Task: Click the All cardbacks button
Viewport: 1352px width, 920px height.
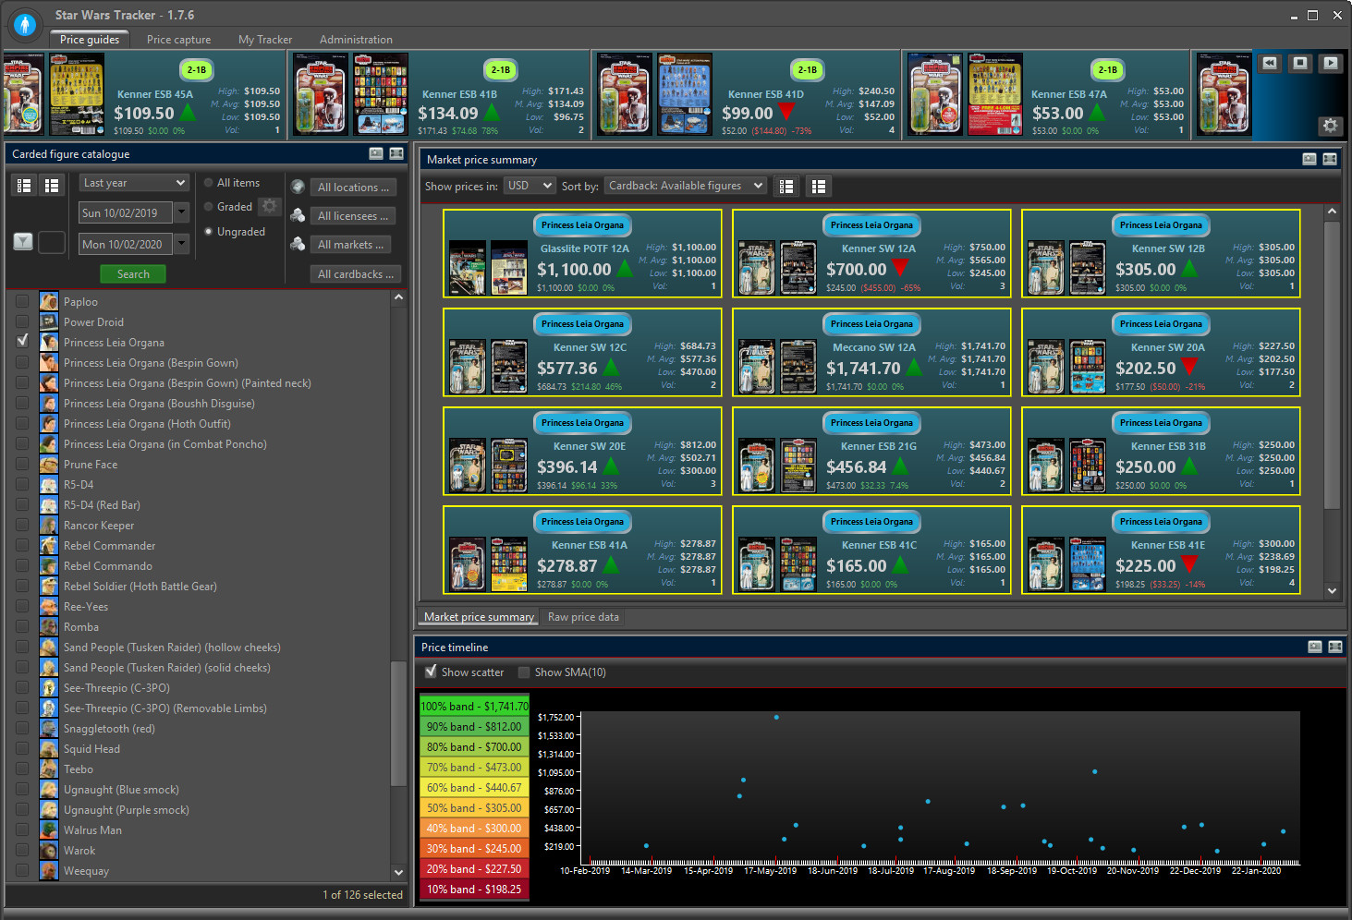Action: click(x=355, y=274)
